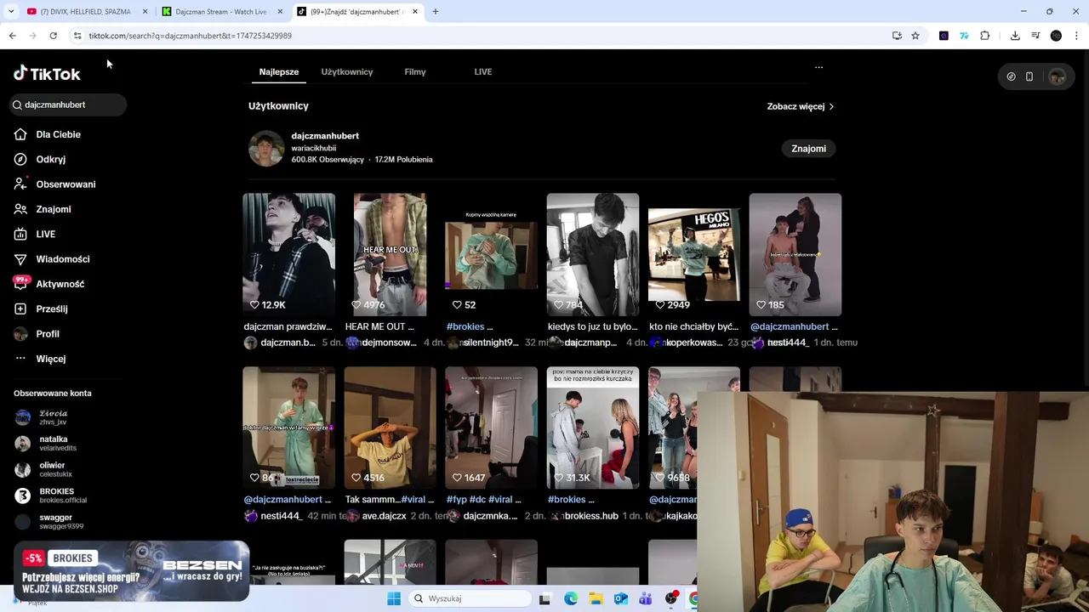Open the HEGOS Milano video thumbnail

pyautogui.click(x=694, y=254)
